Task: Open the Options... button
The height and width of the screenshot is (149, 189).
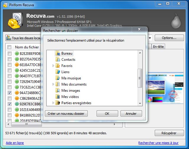Action: [x=169, y=38]
